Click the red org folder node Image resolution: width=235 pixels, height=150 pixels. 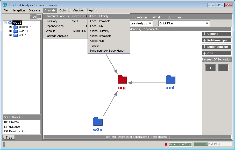click(122, 79)
